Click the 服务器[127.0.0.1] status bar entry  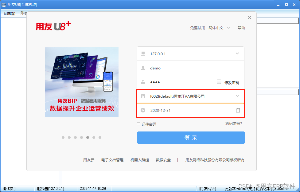pos(50,189)
